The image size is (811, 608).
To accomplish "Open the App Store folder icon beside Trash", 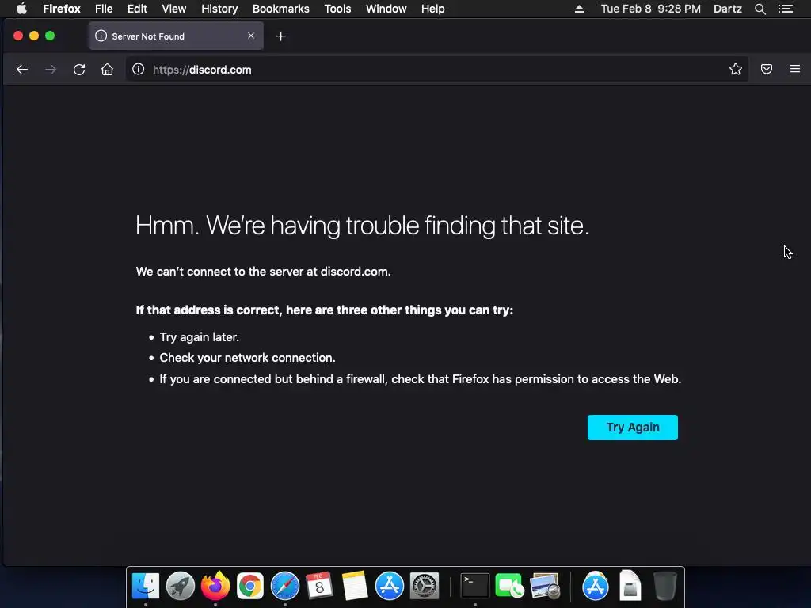I will (596, 587).
